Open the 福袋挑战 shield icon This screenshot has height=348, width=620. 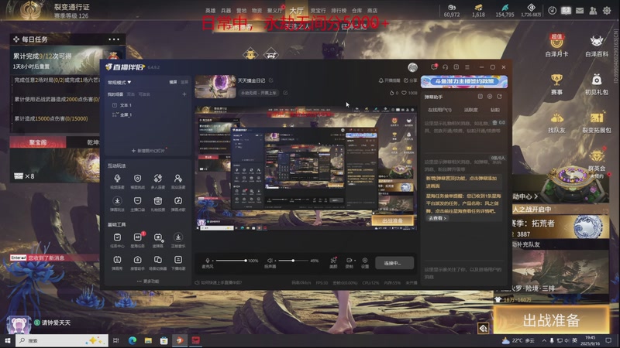tap(137, 179)
